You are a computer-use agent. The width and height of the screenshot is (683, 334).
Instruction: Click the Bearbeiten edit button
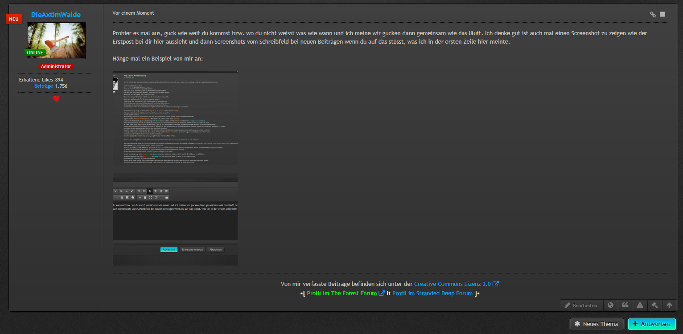pos(581,305)
